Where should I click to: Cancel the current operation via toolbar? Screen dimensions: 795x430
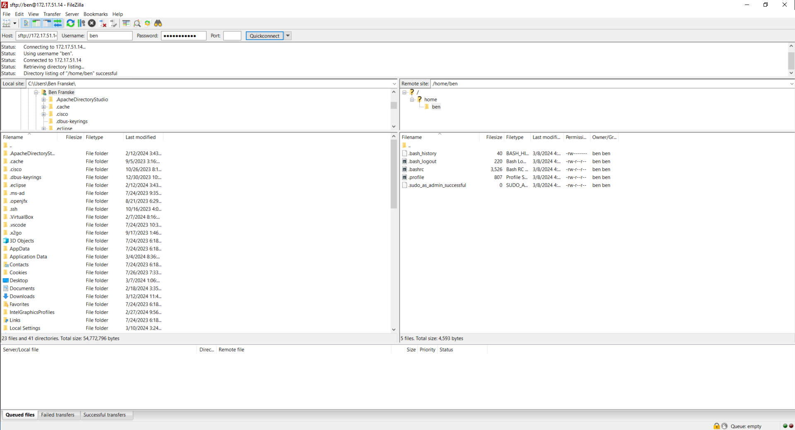point(92,24)
